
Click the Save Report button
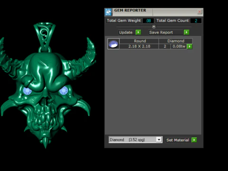point(166,32)
